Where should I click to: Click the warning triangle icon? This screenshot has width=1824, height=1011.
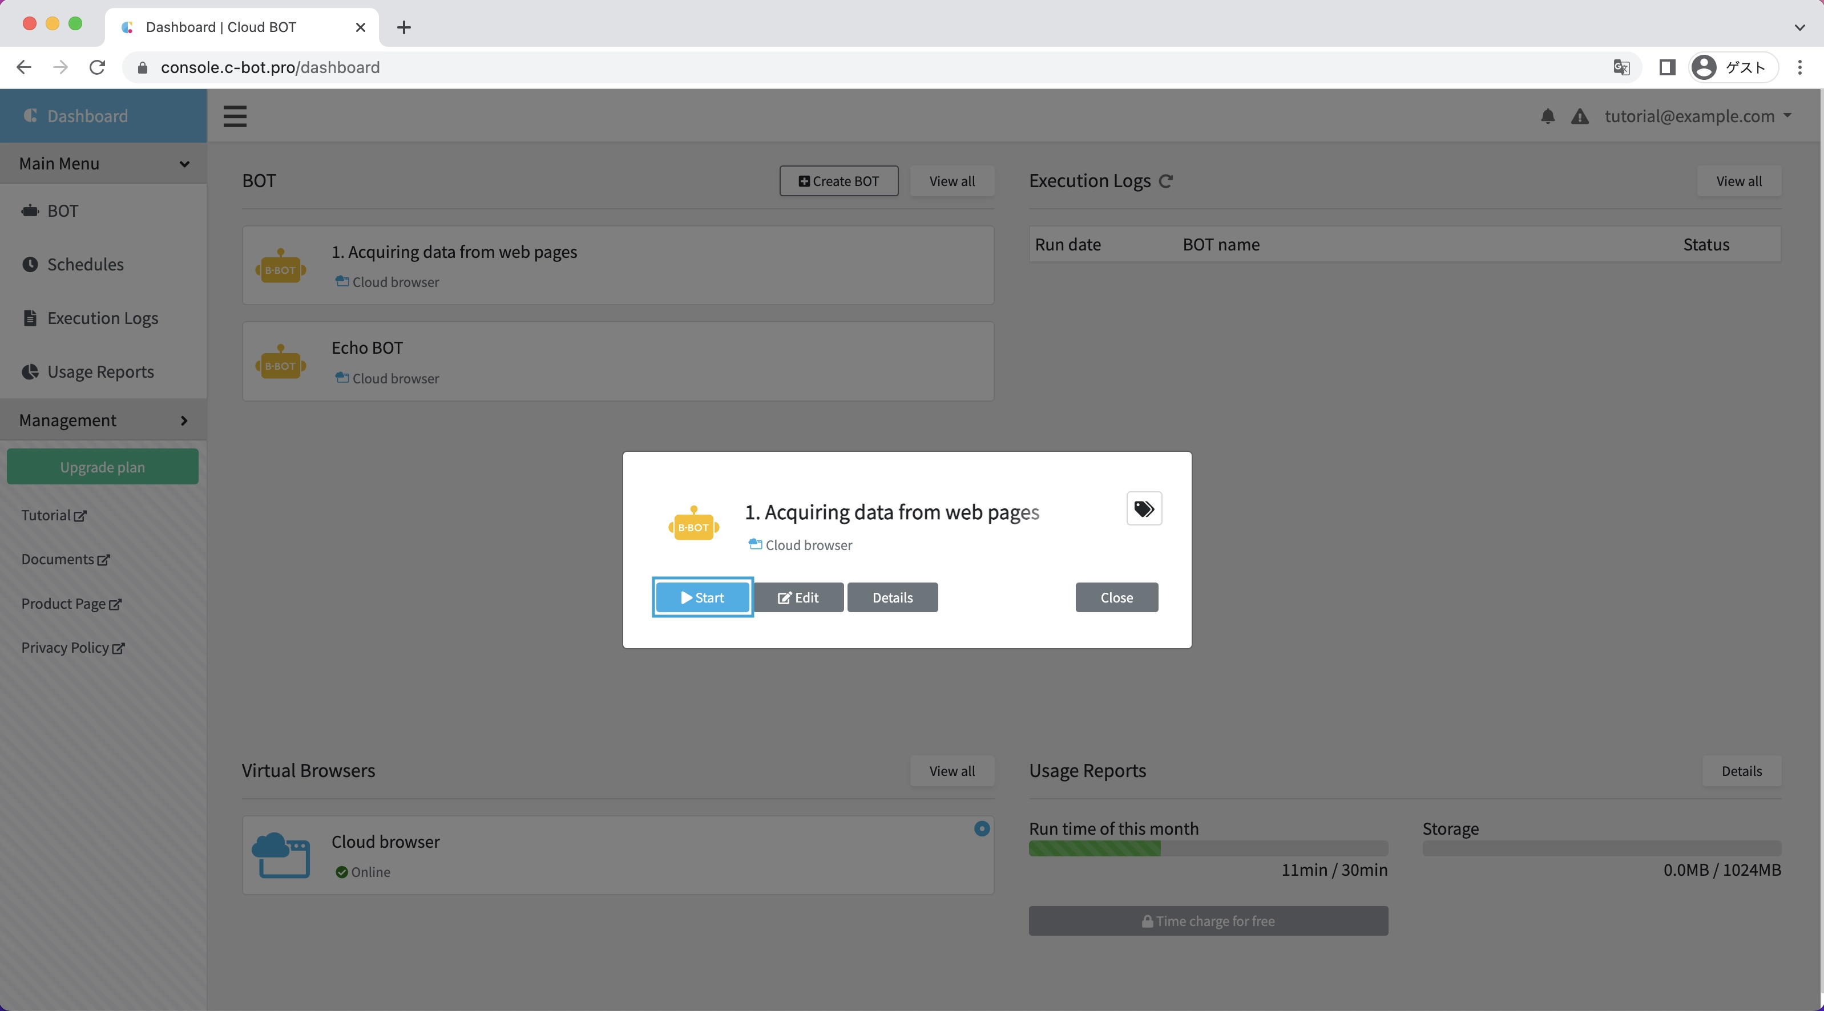tap(1580, 116)
